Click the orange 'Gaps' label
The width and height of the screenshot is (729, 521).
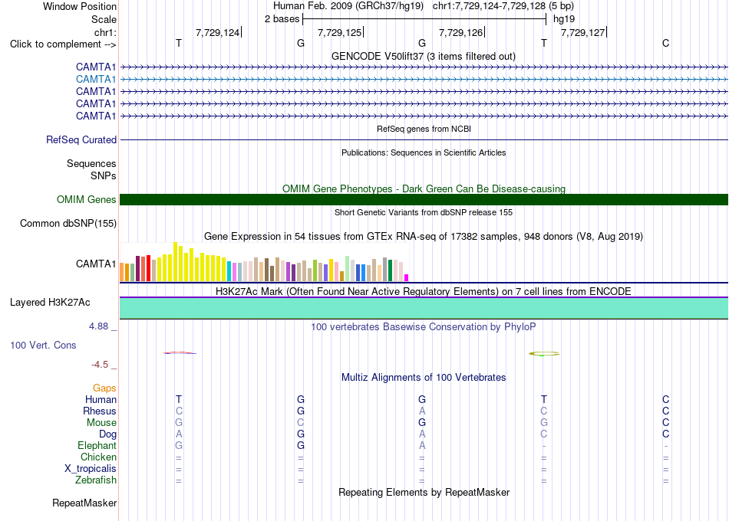pos(104,388)
